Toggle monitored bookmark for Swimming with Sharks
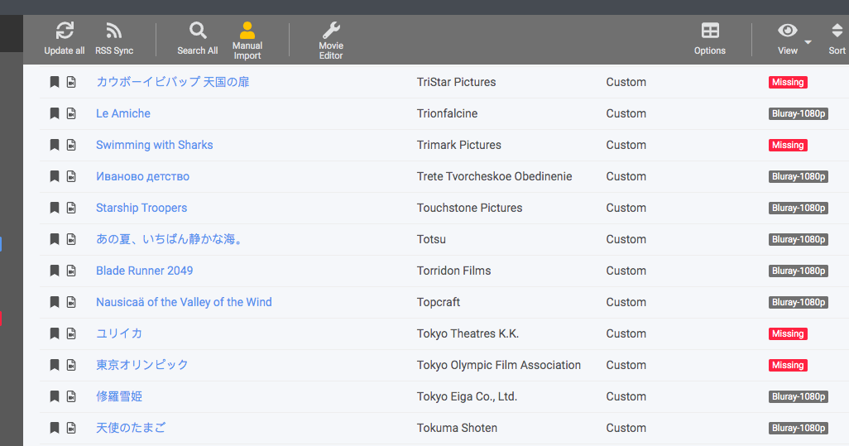 (55, 145)
